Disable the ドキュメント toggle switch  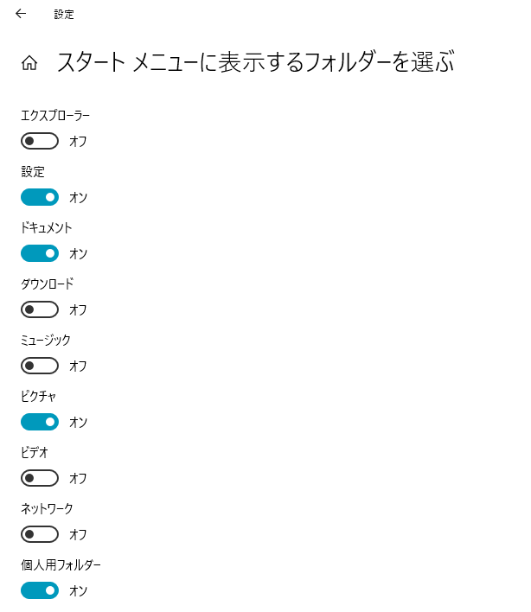[x=40, y=253]
